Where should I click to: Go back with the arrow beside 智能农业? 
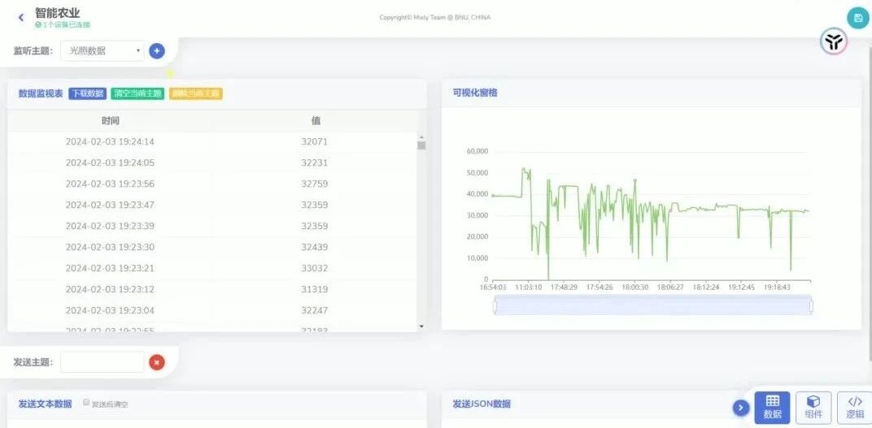(21, 18)
